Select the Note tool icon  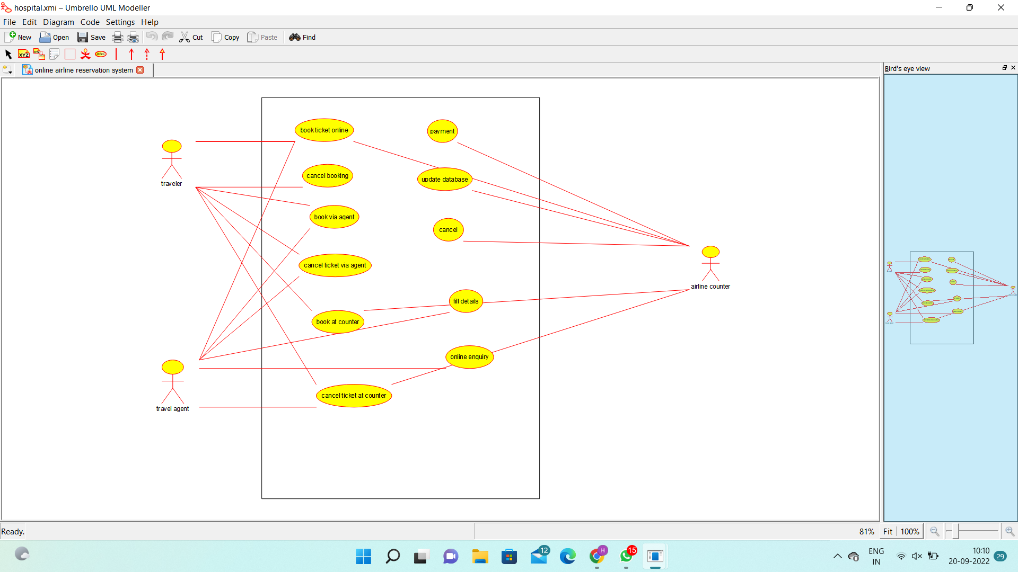tap(54, 54)
